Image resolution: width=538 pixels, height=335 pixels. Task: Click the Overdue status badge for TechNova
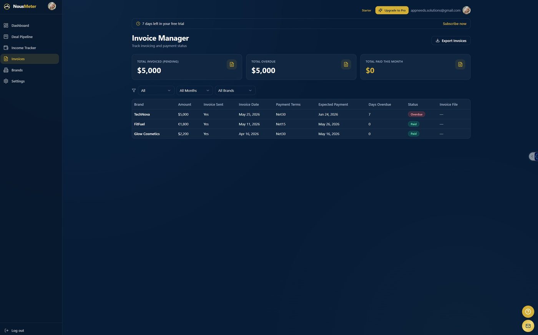coord(416,114)
